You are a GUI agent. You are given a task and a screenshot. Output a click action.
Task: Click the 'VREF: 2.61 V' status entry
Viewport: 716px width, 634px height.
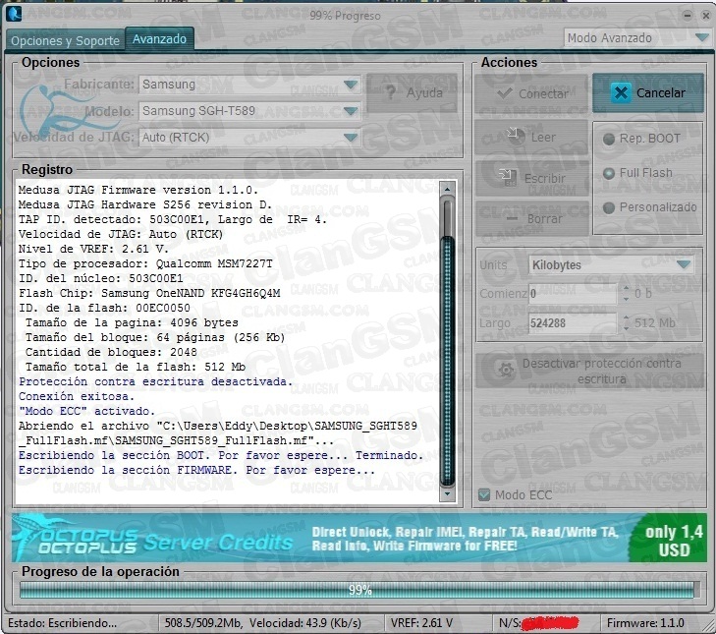coord(421,623)
